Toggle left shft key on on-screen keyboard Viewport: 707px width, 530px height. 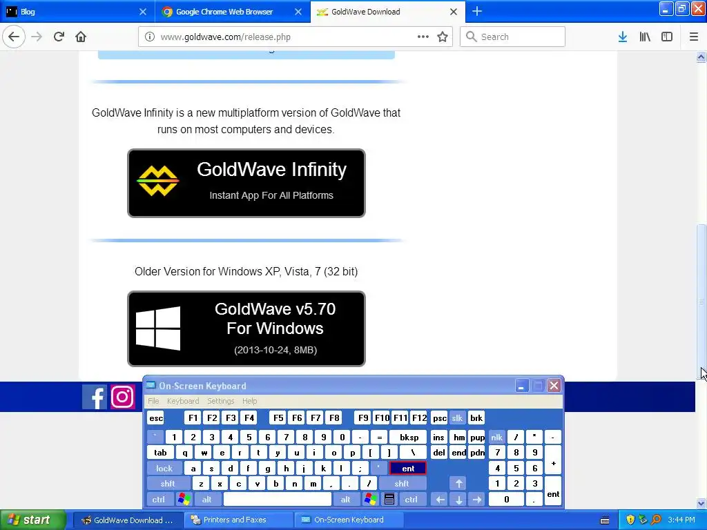pyautogui.click(x=167, y=484)
